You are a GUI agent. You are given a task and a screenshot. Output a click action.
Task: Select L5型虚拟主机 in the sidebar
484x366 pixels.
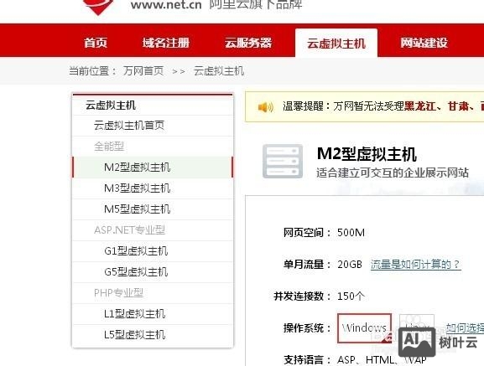tap(153, 335)
